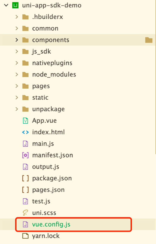156x244 pixels.
Task: Click the bracket icon beside package.json
Action: tap(25, 178)
